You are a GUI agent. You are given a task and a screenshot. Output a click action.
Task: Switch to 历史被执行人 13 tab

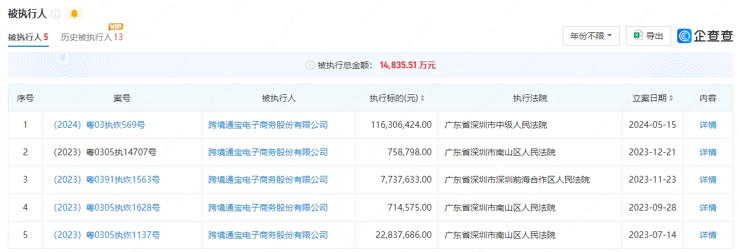coord(92,37)
